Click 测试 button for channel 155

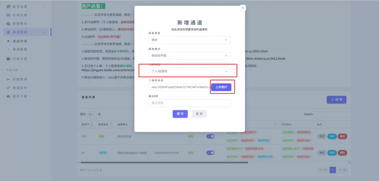[x=322, y=136]
